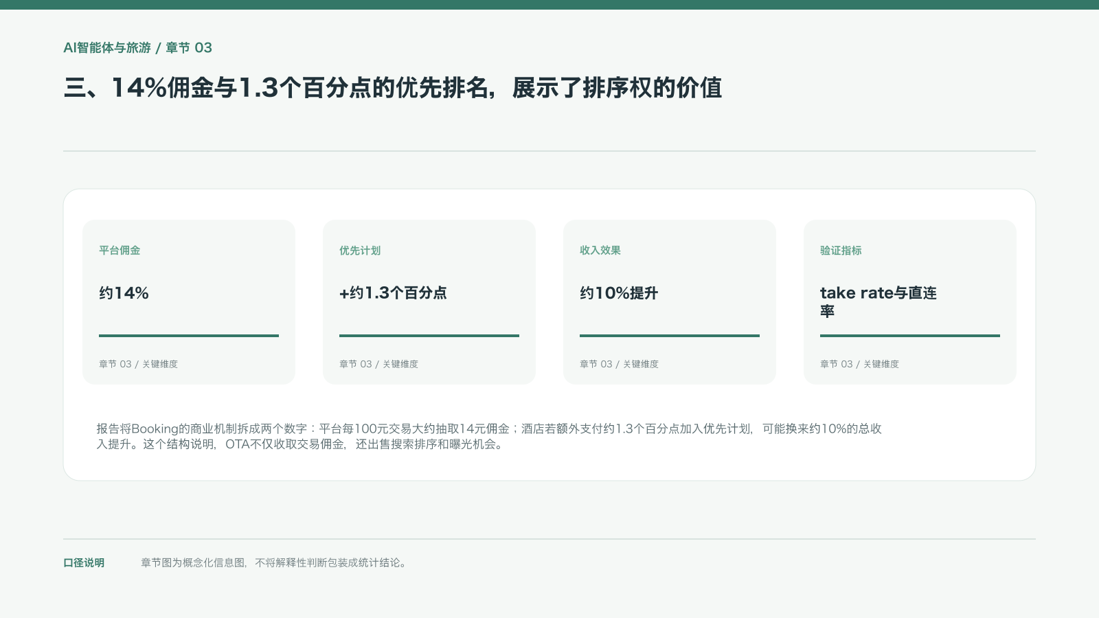Click the breadcrumb "AI智能体与旅游 / 章节 03"
1099x618 pixels.
click(x=137, y=47)
